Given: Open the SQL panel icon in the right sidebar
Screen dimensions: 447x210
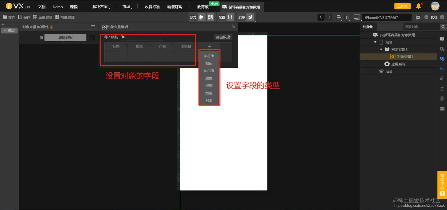Looking at the screenshot, I should [x=442, y=108].
